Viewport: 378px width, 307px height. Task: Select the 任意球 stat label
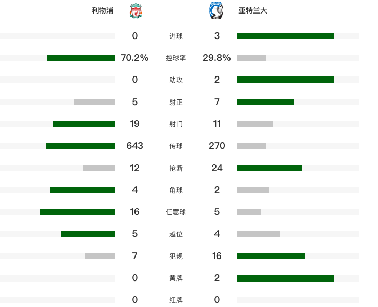point(176,212)
